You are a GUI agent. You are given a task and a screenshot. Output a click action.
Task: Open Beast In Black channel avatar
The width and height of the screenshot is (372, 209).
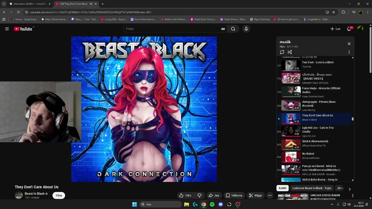click(x=19, y=195)
